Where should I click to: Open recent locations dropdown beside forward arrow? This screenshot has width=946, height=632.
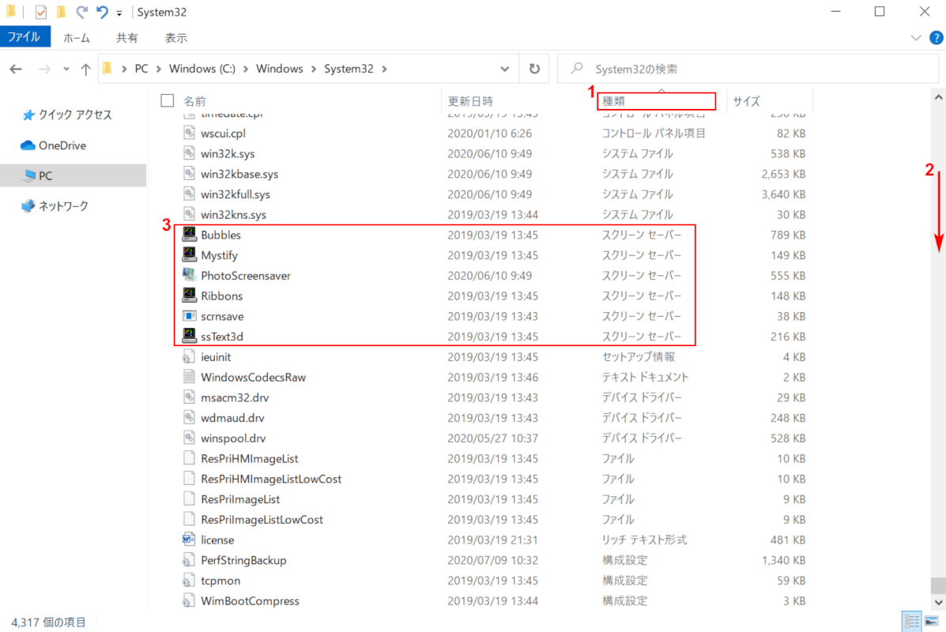pos(66,70)
